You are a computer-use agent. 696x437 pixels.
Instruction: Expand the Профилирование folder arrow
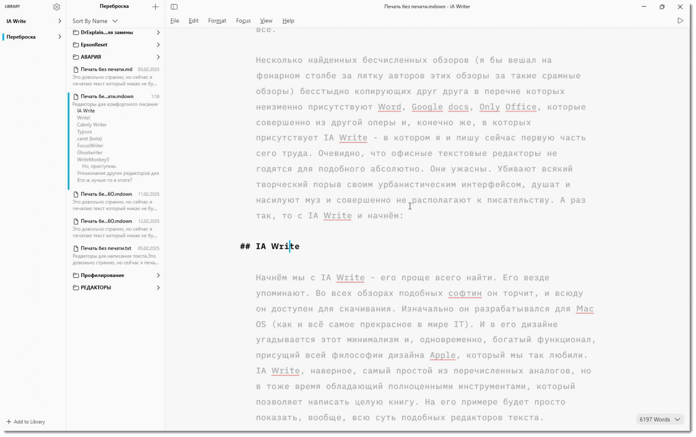(158, 276)
